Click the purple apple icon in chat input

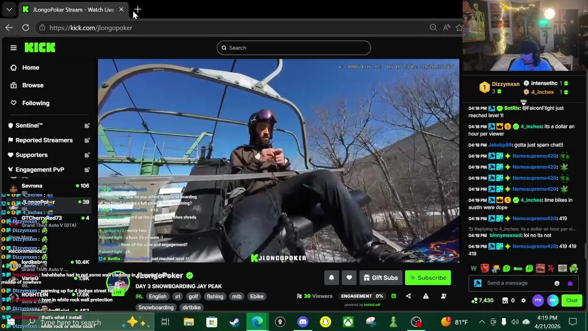point(570,283)
